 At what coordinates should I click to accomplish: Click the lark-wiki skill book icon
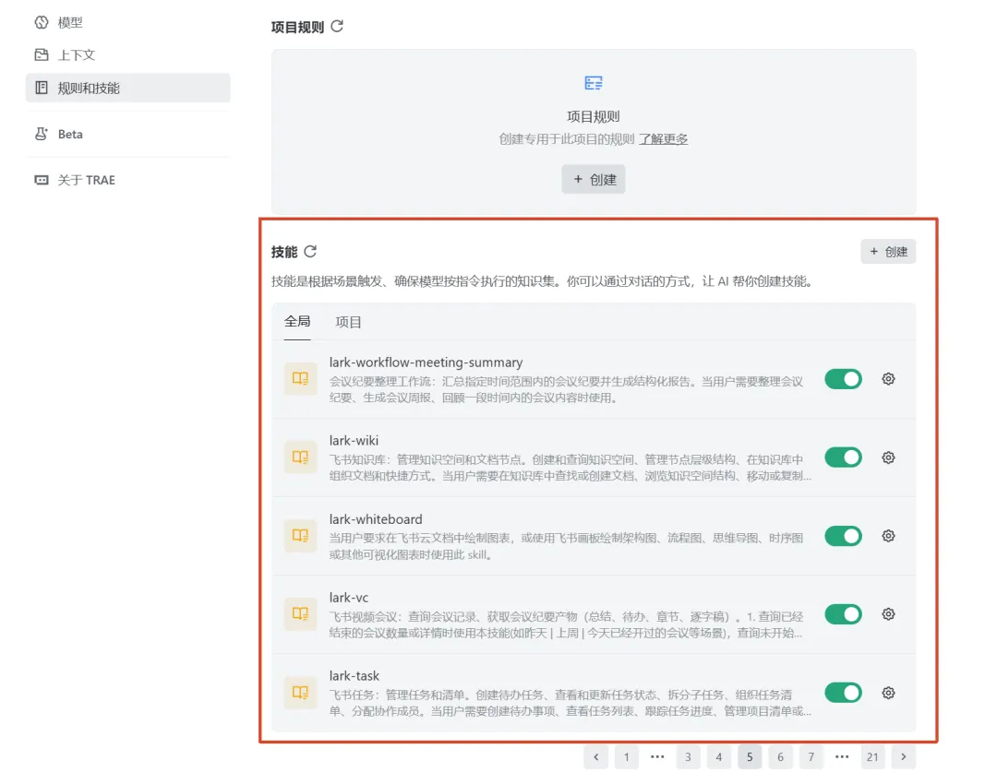(300, 457)
